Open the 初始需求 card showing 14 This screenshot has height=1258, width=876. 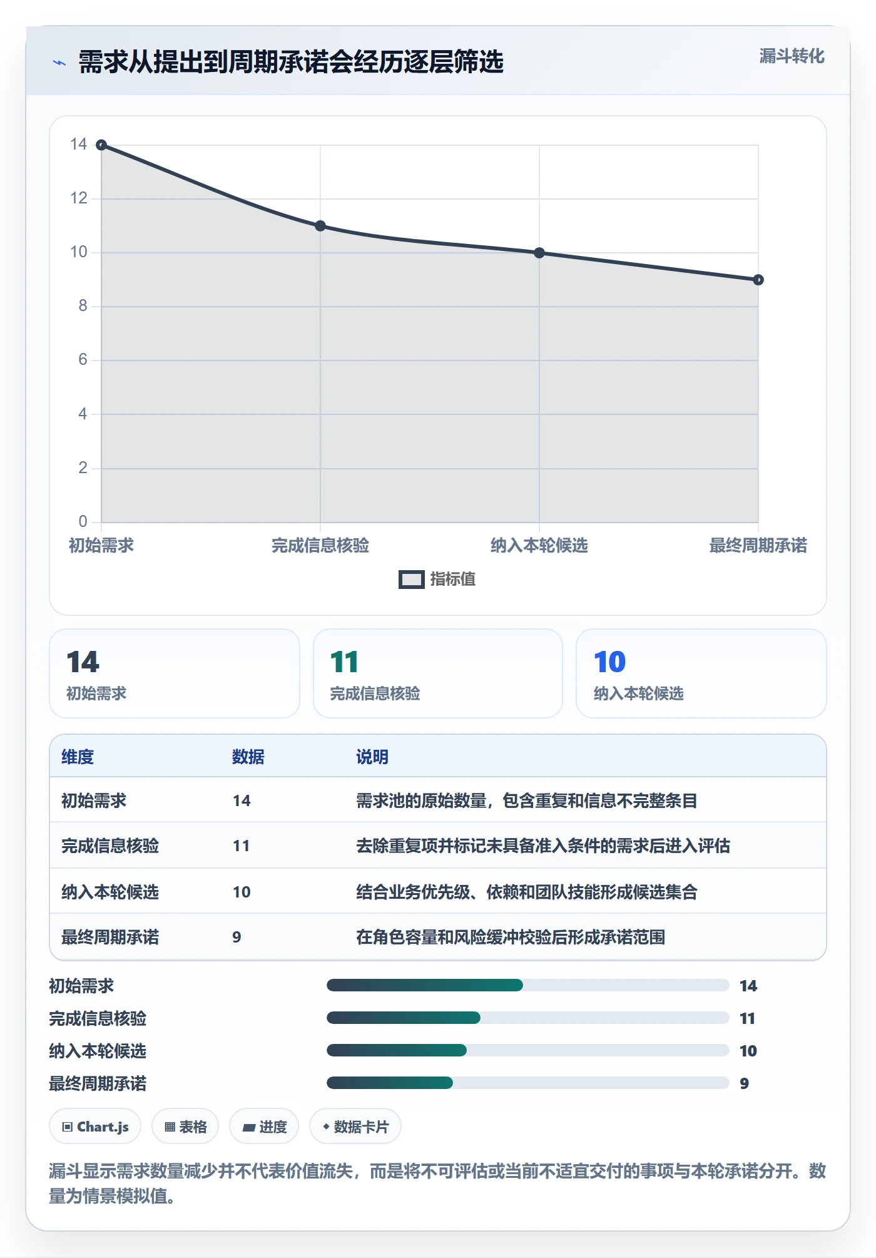(x=175, y=673)
